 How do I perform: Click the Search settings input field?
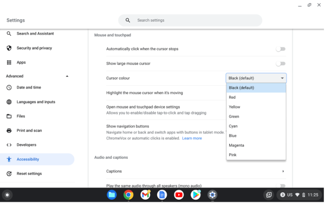190,20
